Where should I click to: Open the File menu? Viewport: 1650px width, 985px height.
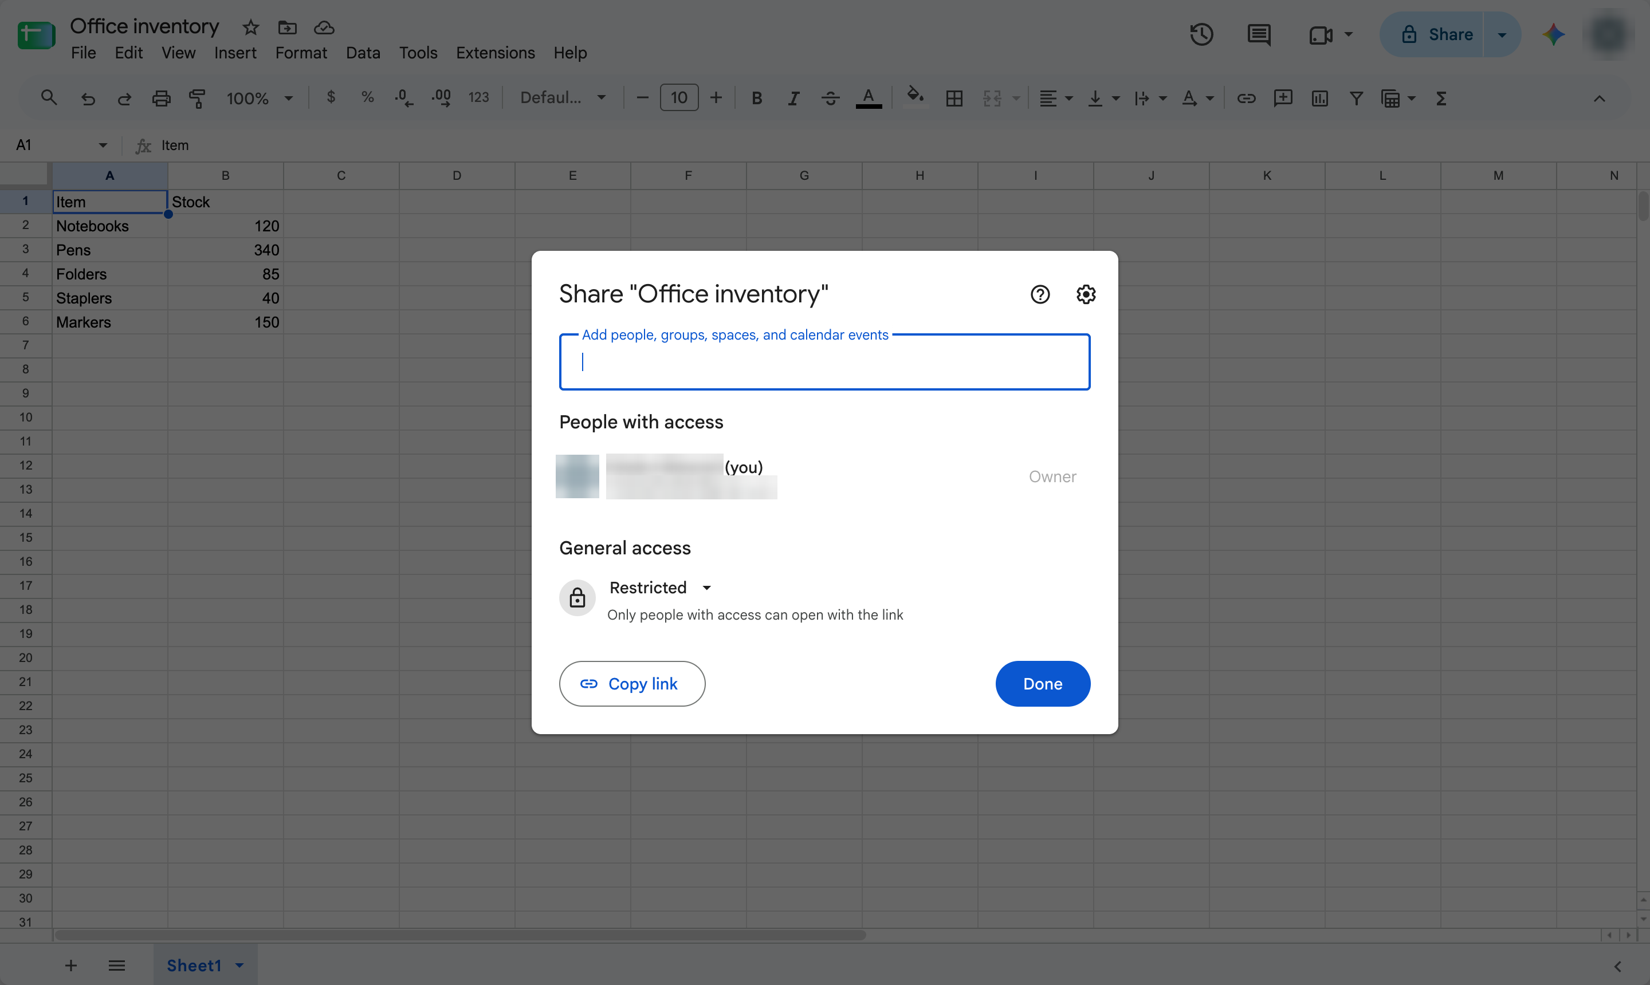coord(83,53)
